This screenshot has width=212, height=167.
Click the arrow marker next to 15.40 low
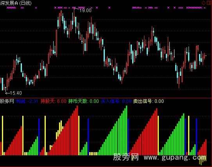tap(7, 93)
